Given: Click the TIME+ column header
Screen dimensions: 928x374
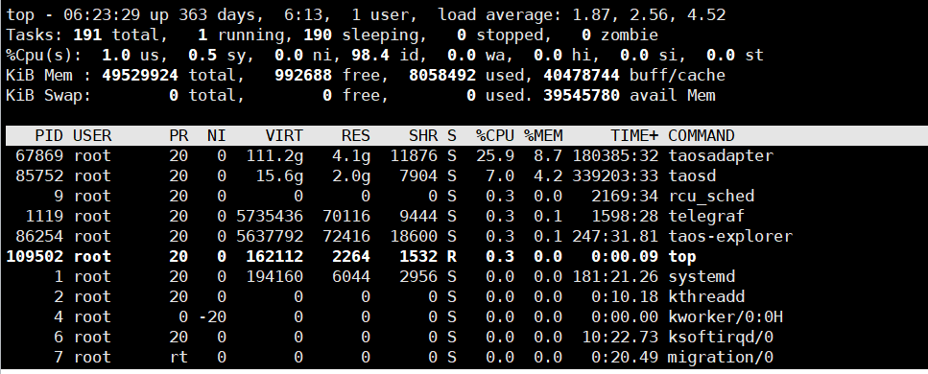Looking at the screenshot, I should coord(634,136).
